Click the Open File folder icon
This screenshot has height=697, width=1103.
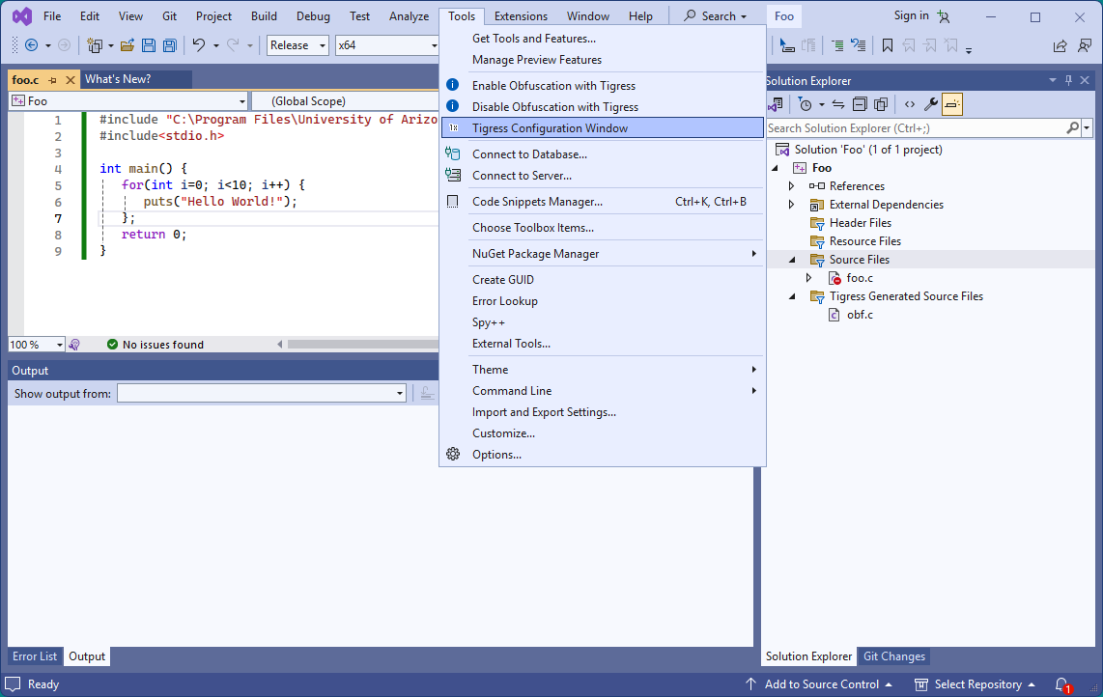(x=127, y=45)
